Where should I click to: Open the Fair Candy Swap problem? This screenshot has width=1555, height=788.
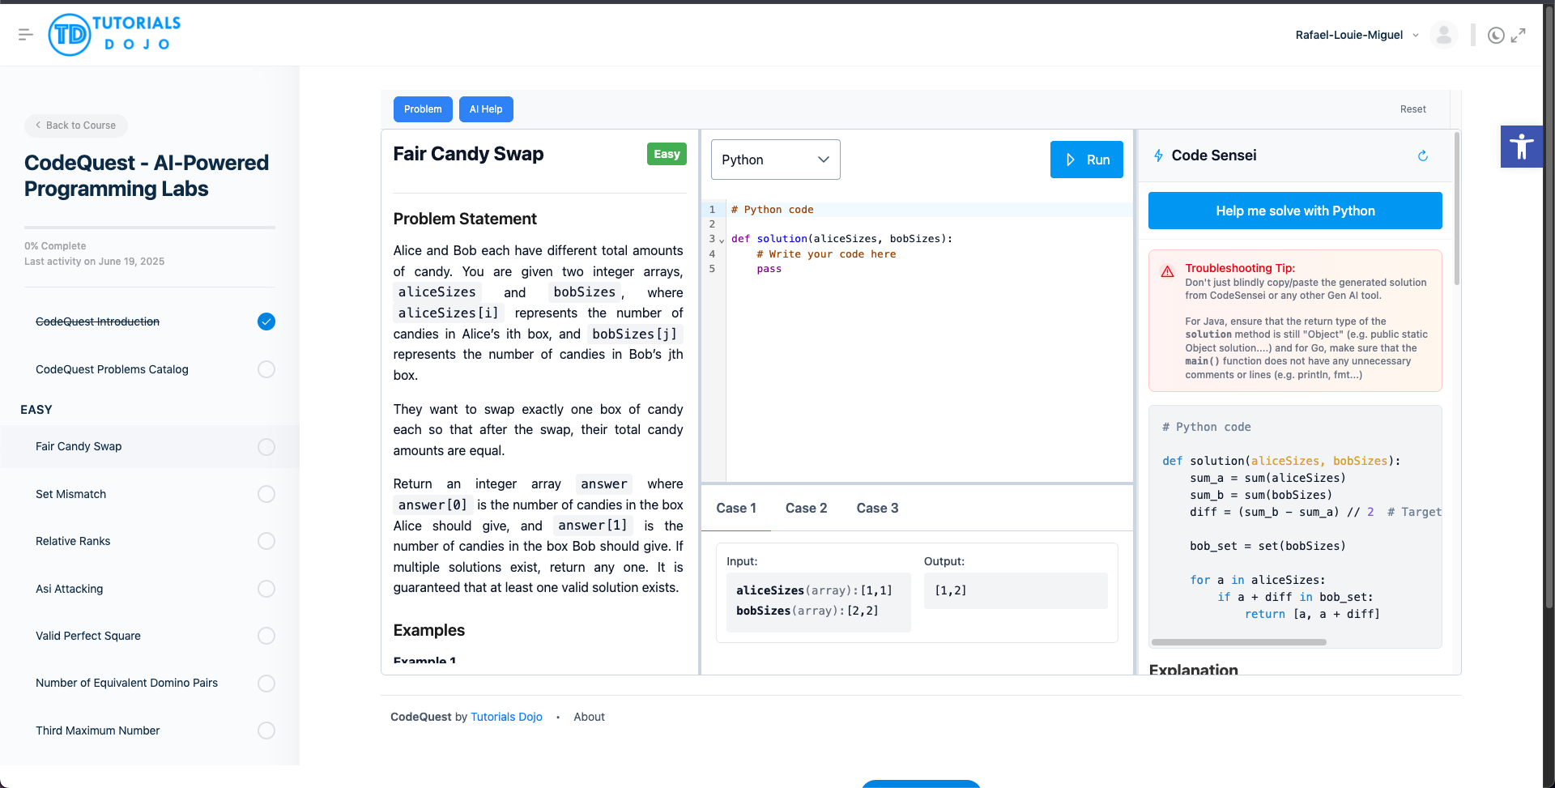click(79, 446)
